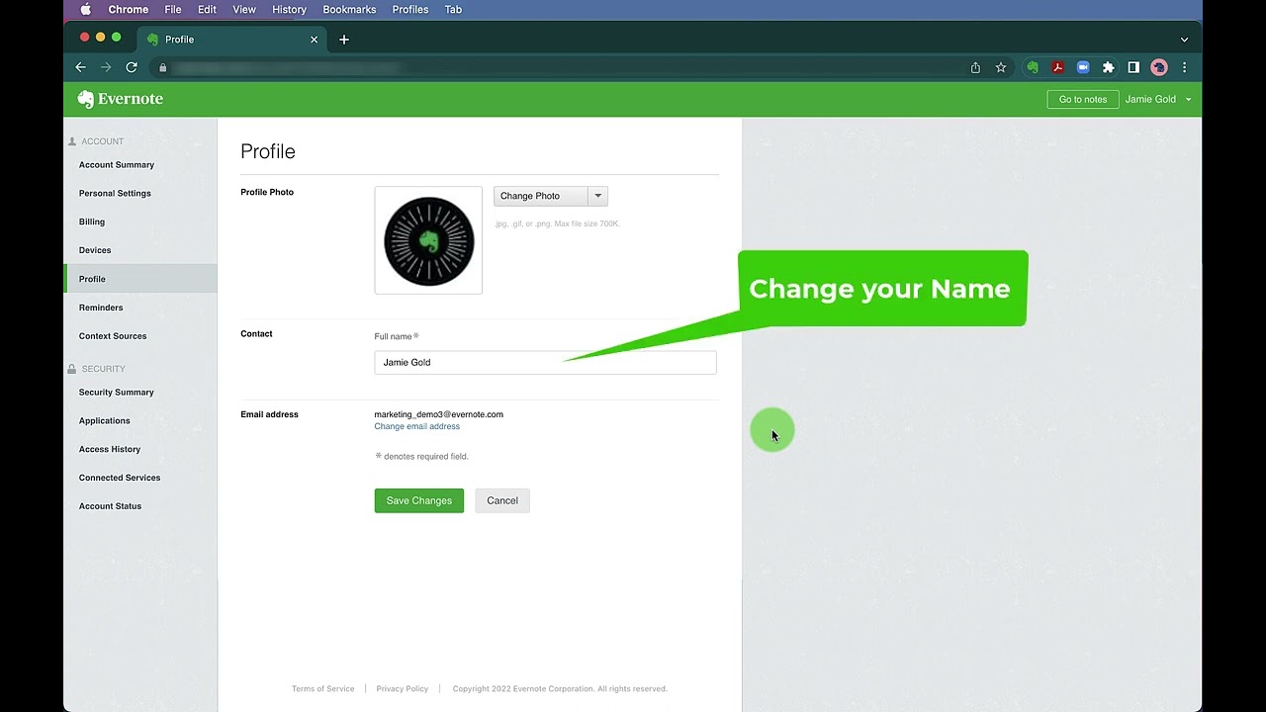Open the Apple menu
Viewport: 1266px width, 712px height.
pyautogui.click(x=85, y=9)
